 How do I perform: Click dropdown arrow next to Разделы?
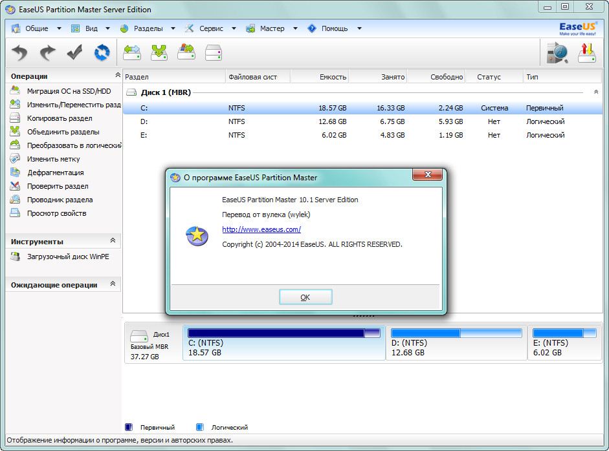[173, 28]
